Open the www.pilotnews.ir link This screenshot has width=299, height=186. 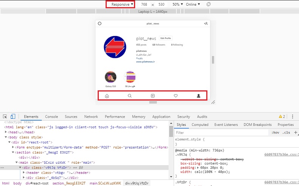coord(145,62)
